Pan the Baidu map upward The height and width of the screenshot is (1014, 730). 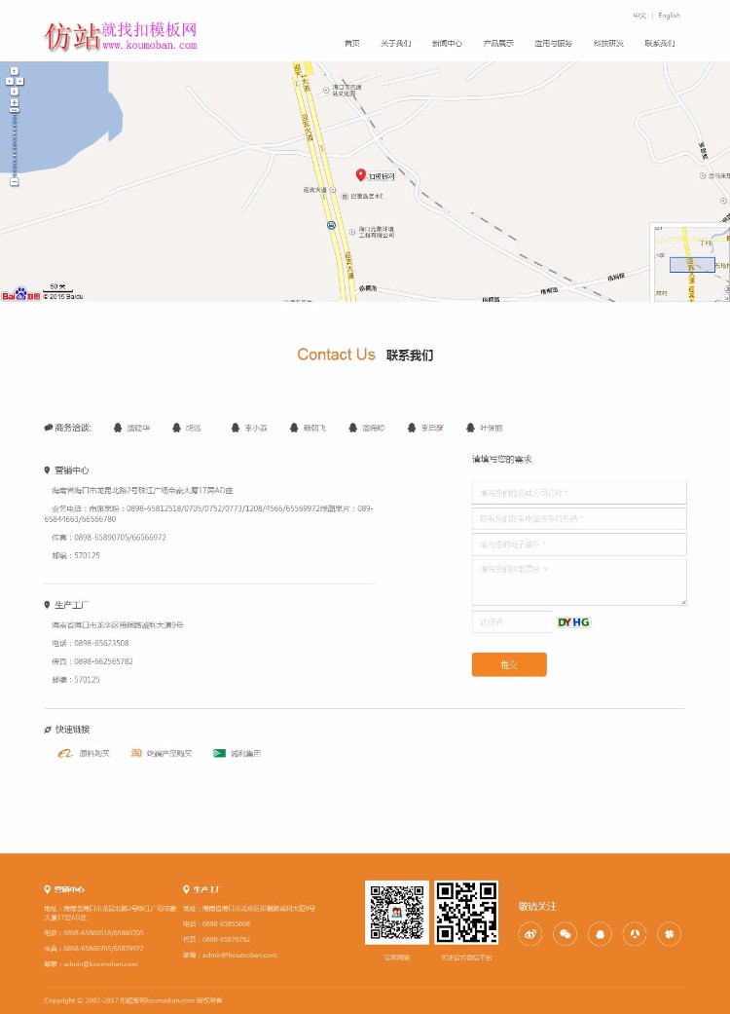[x=15, y=71]
